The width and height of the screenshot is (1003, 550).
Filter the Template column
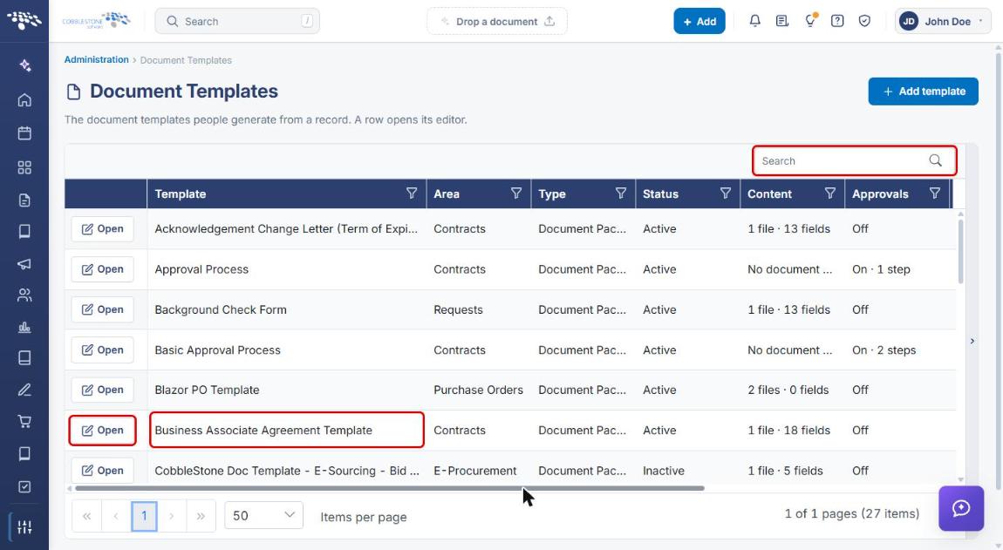(412, 194)
